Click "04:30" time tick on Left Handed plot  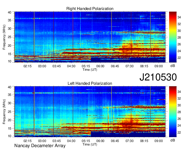tap(71, 141)
